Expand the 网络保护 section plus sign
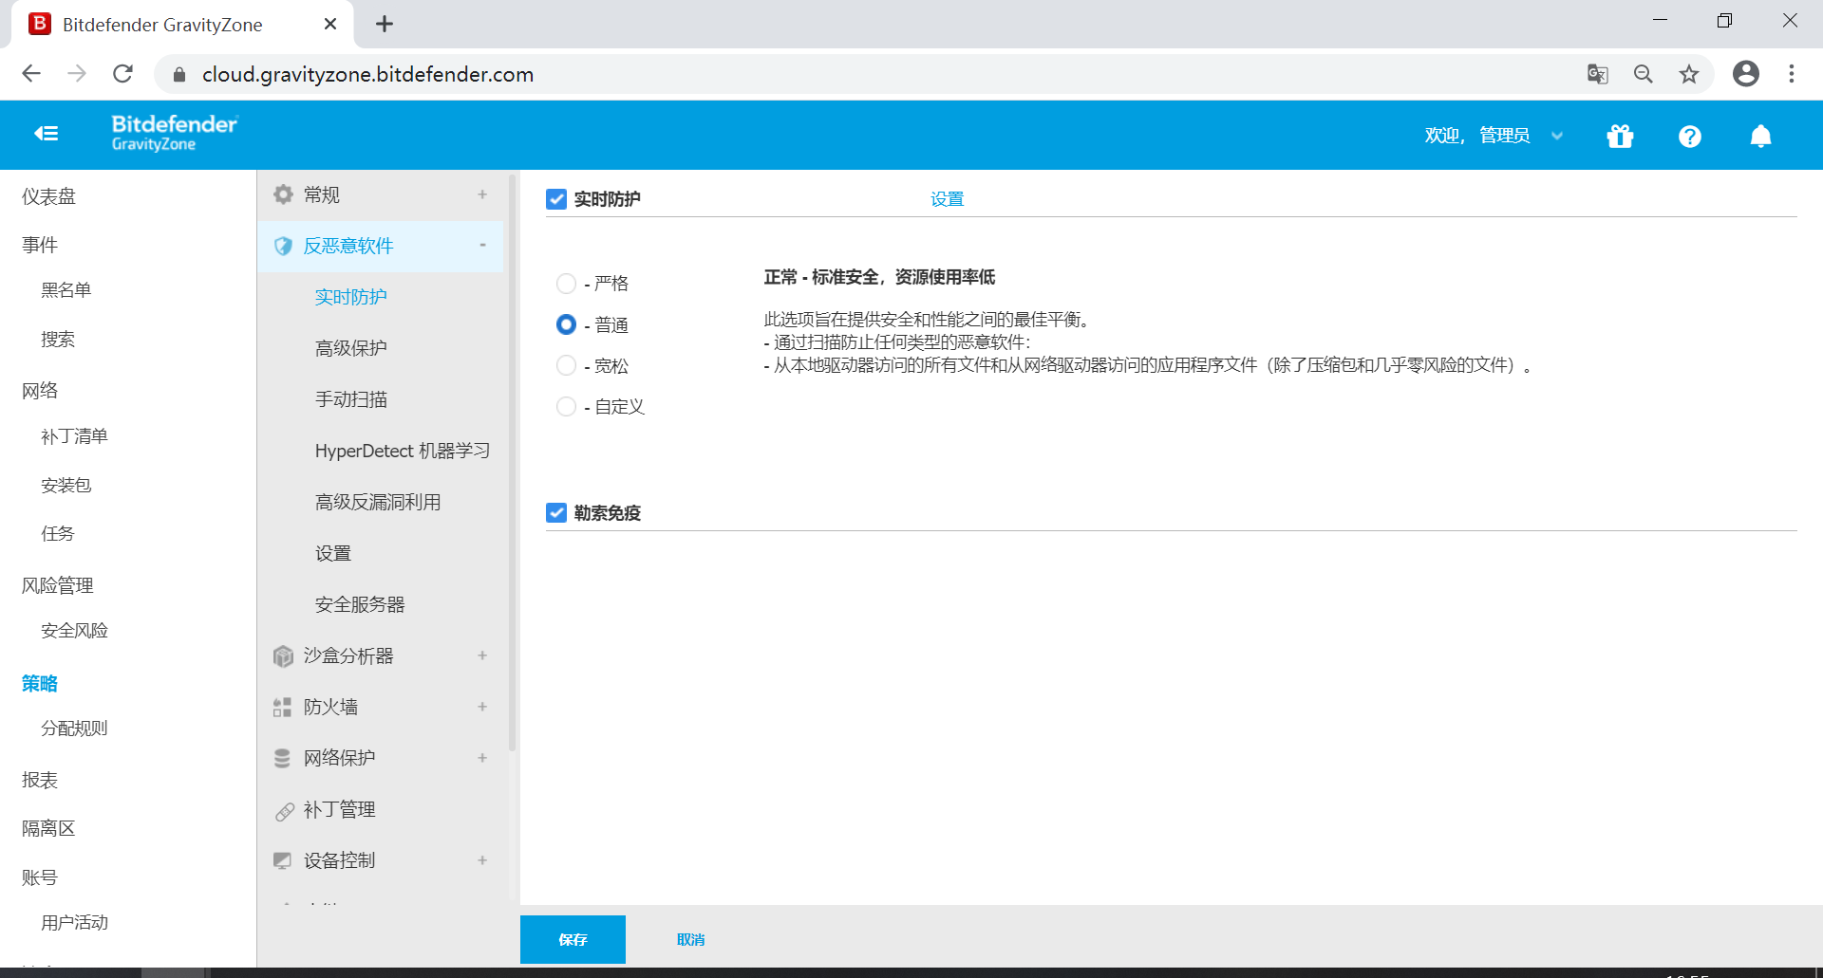The height and width of the screenshot is (978, 1823). click(482, 758)
